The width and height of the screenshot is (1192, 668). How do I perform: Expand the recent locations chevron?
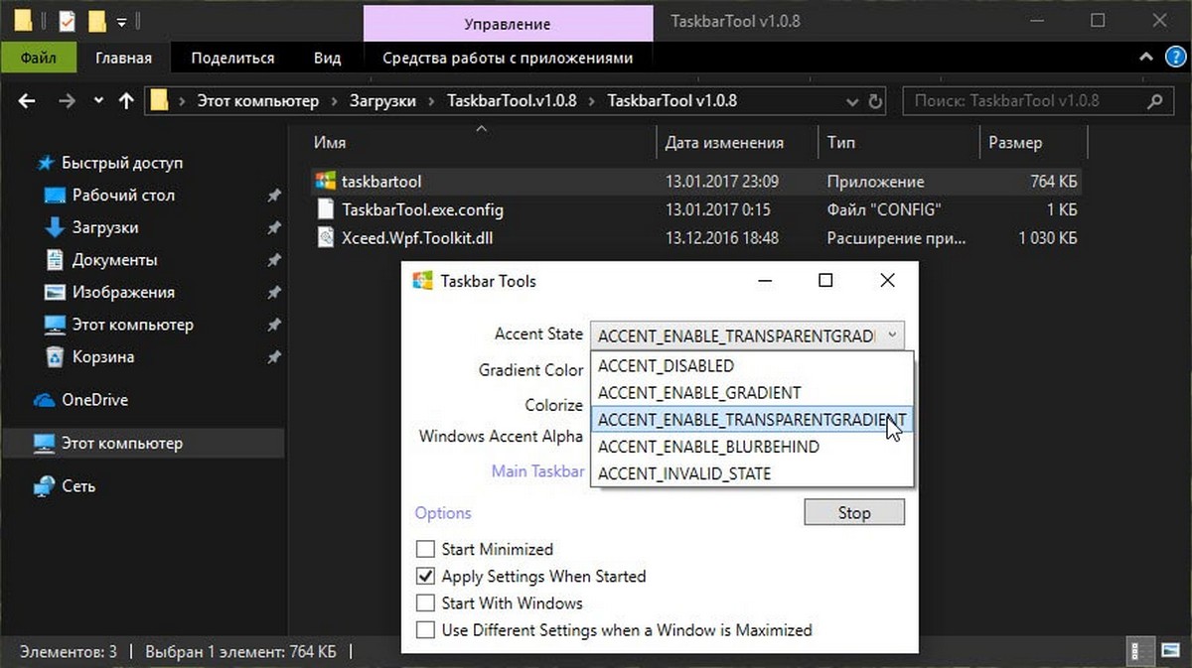[97, 100]
